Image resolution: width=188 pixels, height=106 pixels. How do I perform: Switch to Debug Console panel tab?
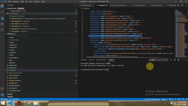tap(101, 60)
